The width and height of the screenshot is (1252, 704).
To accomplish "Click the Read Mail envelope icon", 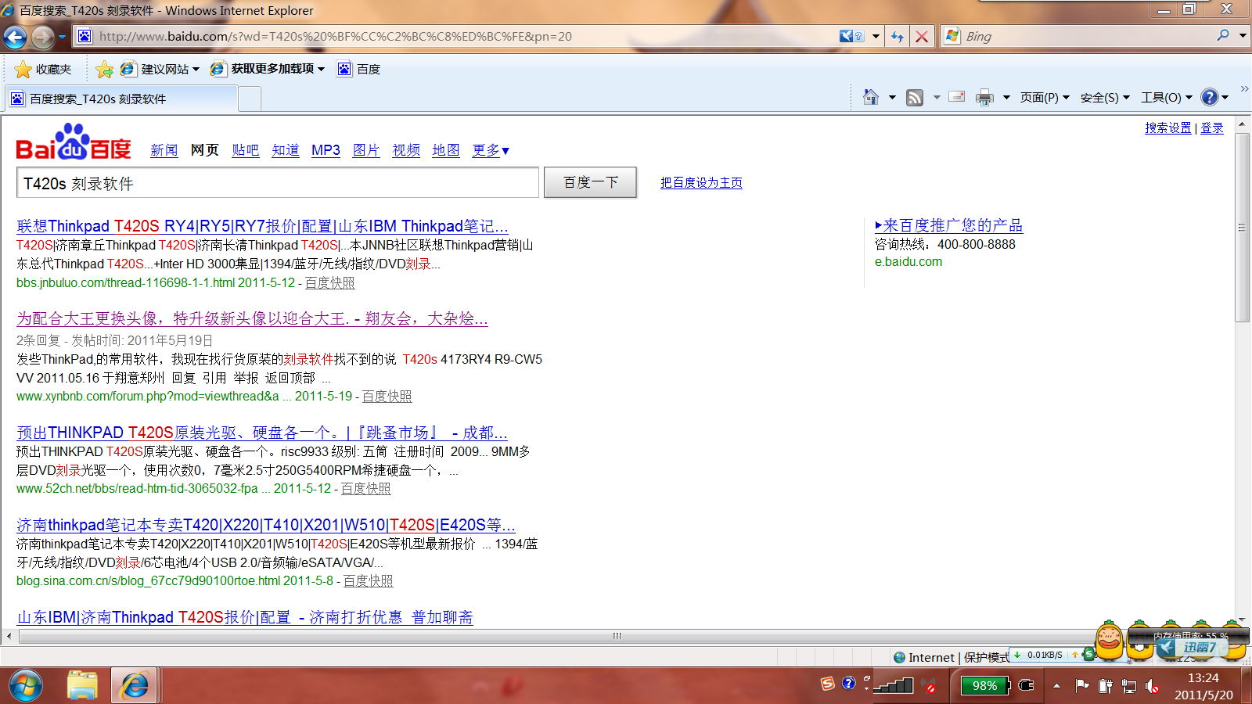I will [956, 97].
